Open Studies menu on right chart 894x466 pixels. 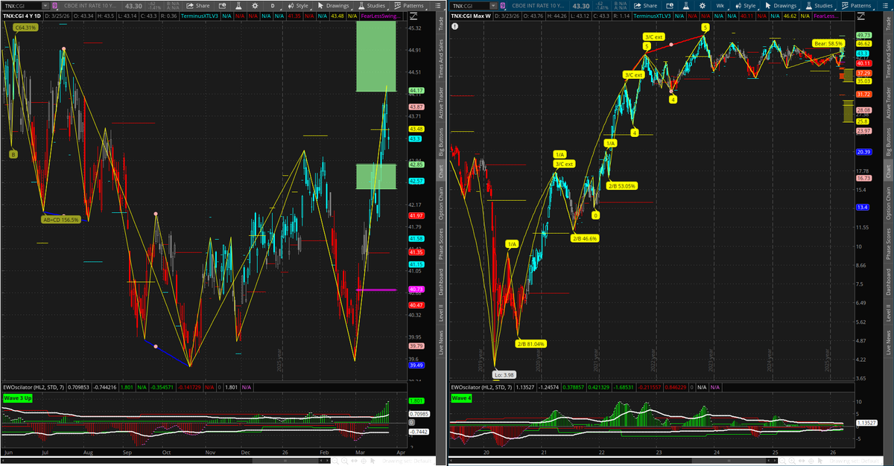coord(819,6)
